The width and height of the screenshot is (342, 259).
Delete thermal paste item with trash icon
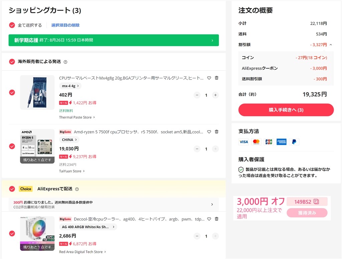[216, 78]
